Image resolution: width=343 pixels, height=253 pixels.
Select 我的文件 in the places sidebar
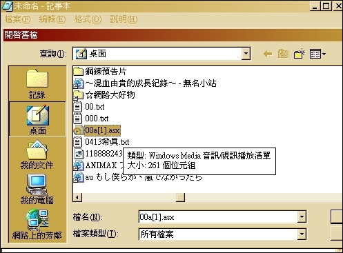point(37,154)
